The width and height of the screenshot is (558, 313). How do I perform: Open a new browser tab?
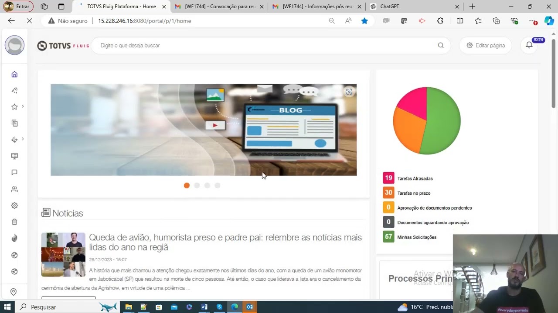(x=472, y=7)
